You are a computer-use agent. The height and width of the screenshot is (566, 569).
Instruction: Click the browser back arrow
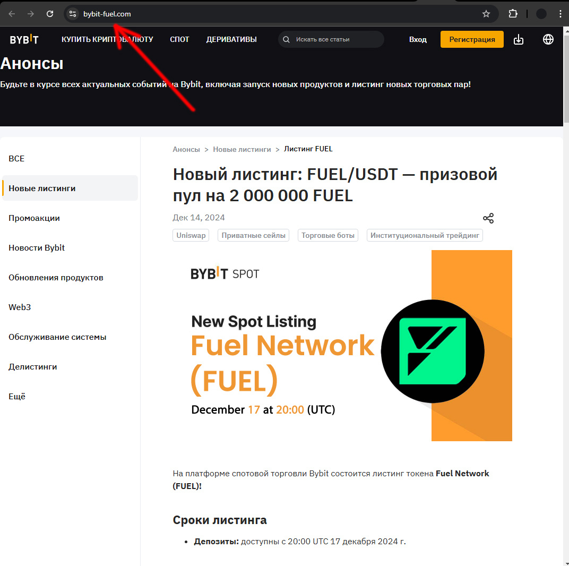click(x=12, y=14)
